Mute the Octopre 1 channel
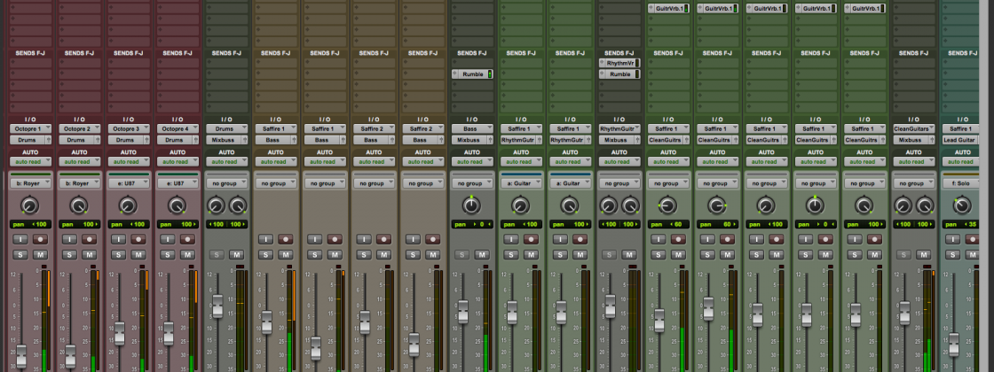Viewport: 994px width, 372px height. coord(42,255)
